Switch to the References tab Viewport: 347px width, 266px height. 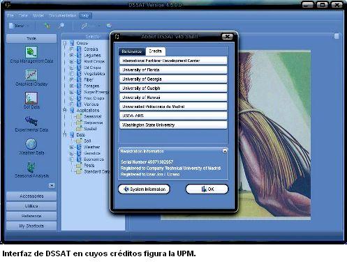[132, 52]
